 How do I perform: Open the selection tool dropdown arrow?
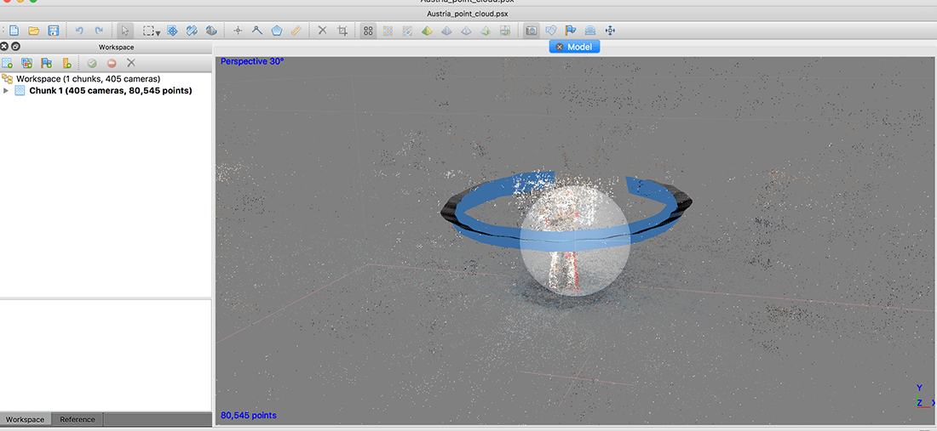pos(158,33)
